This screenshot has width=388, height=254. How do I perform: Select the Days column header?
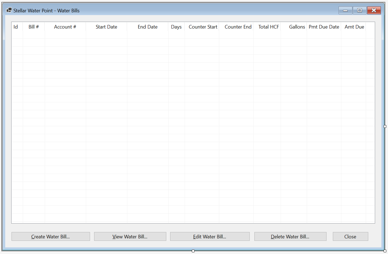click(x=176, y=27)
